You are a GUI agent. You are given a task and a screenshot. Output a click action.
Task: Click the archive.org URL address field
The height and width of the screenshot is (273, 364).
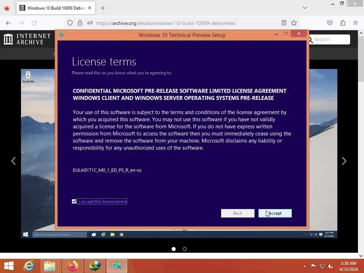point(165,23)
